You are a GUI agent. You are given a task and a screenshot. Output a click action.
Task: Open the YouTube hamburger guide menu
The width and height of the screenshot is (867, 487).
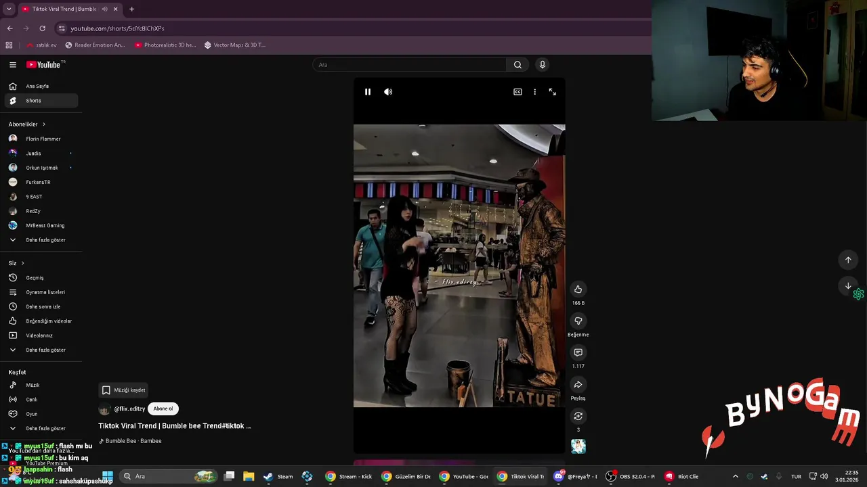tap(12, 65)
